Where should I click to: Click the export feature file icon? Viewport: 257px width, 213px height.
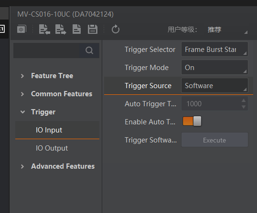tap(61, 30)
